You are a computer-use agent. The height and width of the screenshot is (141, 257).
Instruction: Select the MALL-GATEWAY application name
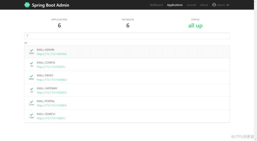click(47, 88)
